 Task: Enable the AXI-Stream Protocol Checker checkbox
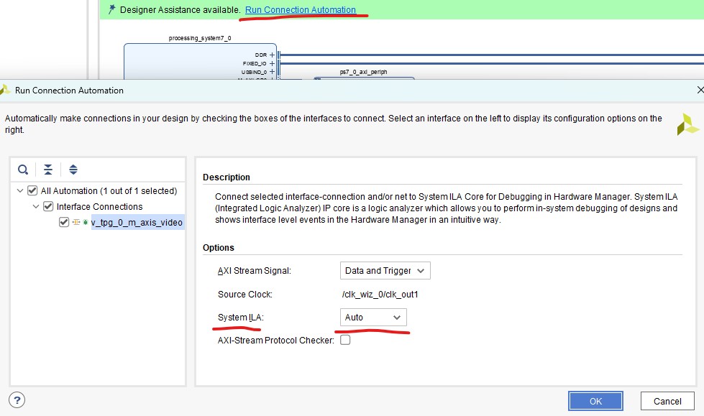(x=345, y=340)
